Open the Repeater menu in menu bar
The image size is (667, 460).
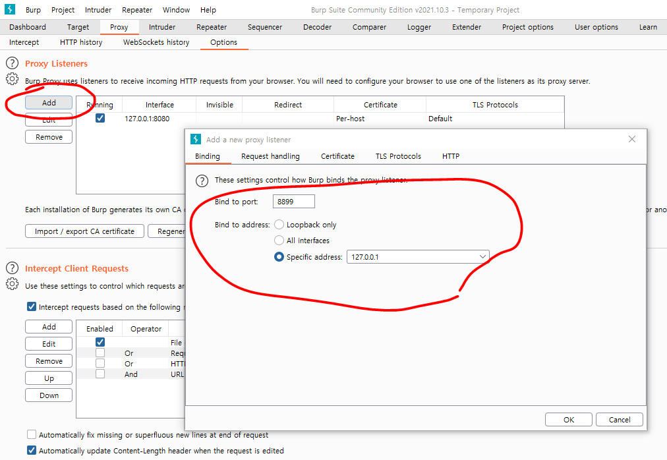pos(137,10)
